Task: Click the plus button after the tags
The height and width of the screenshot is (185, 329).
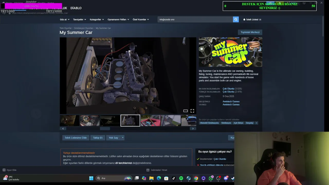Action: point(256,123)
